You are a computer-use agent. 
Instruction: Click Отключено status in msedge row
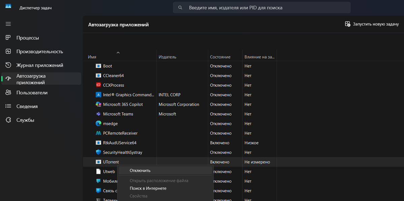(x=221, y=123)
